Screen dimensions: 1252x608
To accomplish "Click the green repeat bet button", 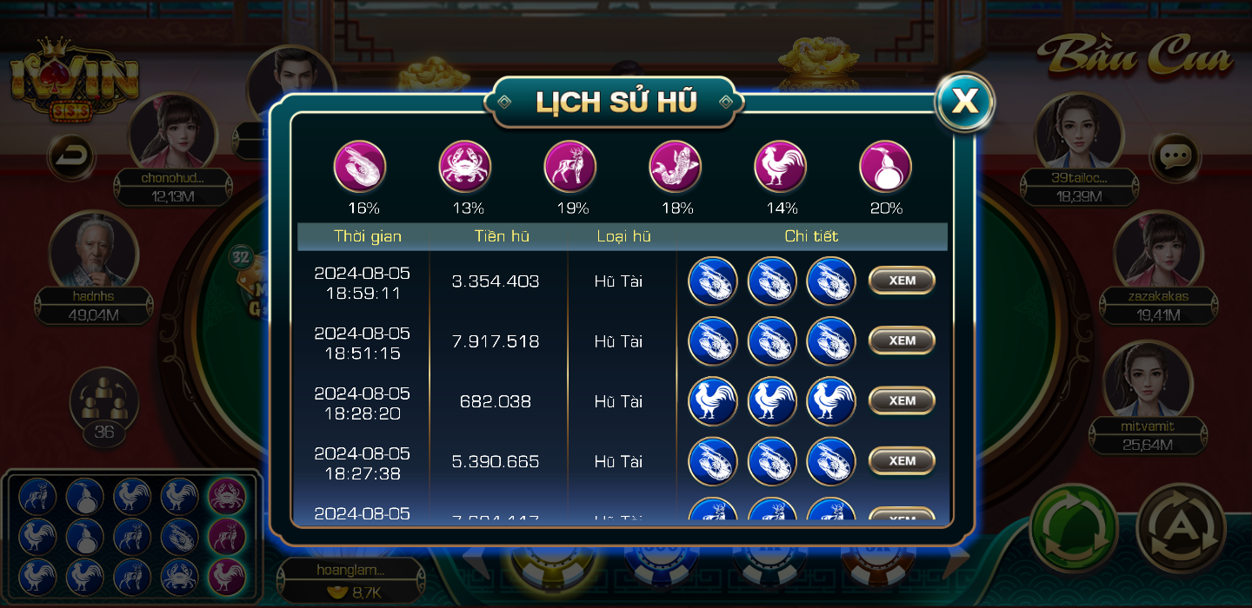I will (1073, 526).
